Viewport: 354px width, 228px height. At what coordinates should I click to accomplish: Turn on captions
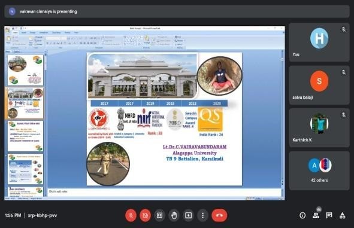coord(159,215)
